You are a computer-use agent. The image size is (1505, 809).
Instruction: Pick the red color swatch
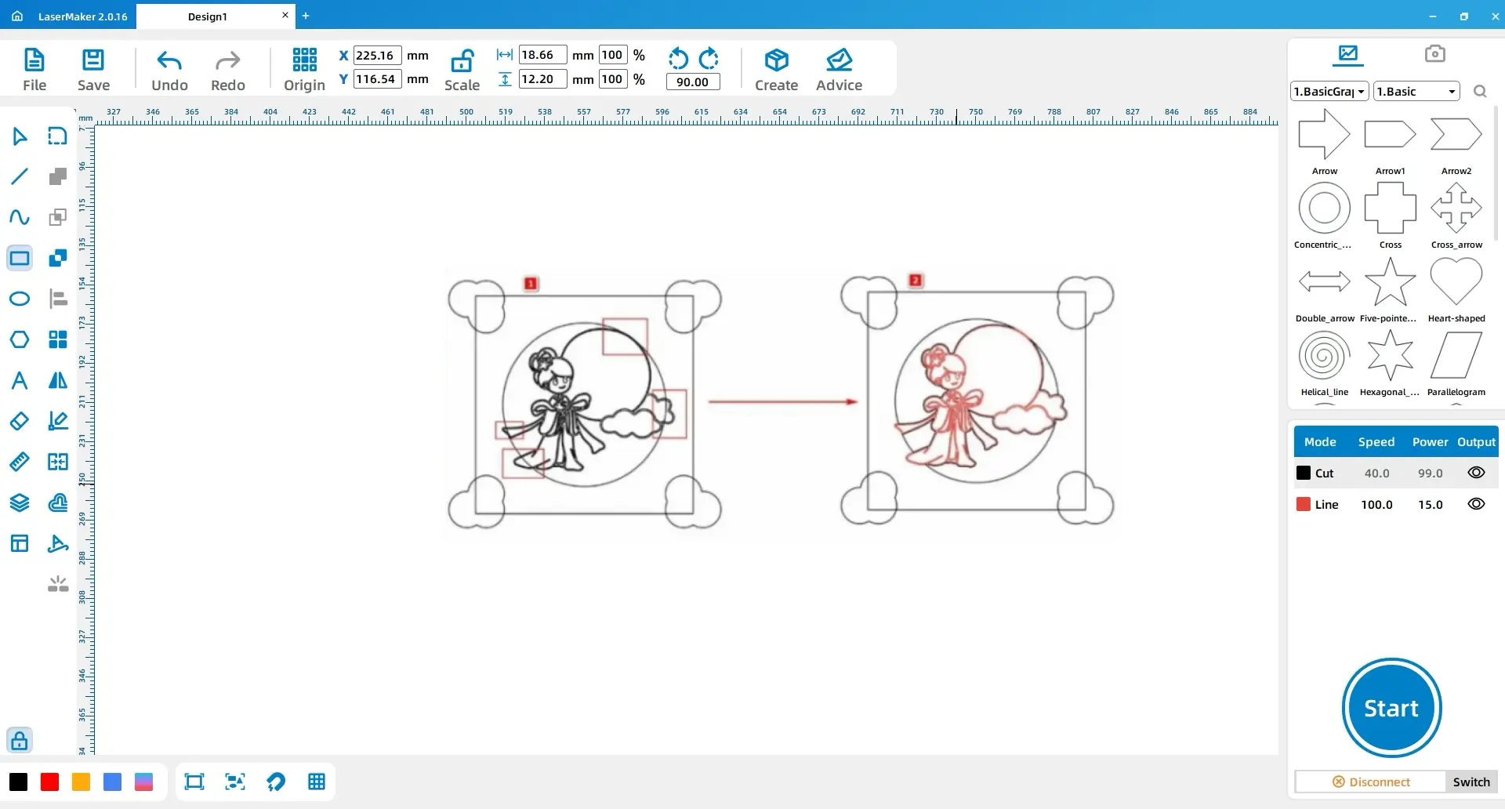49,782
